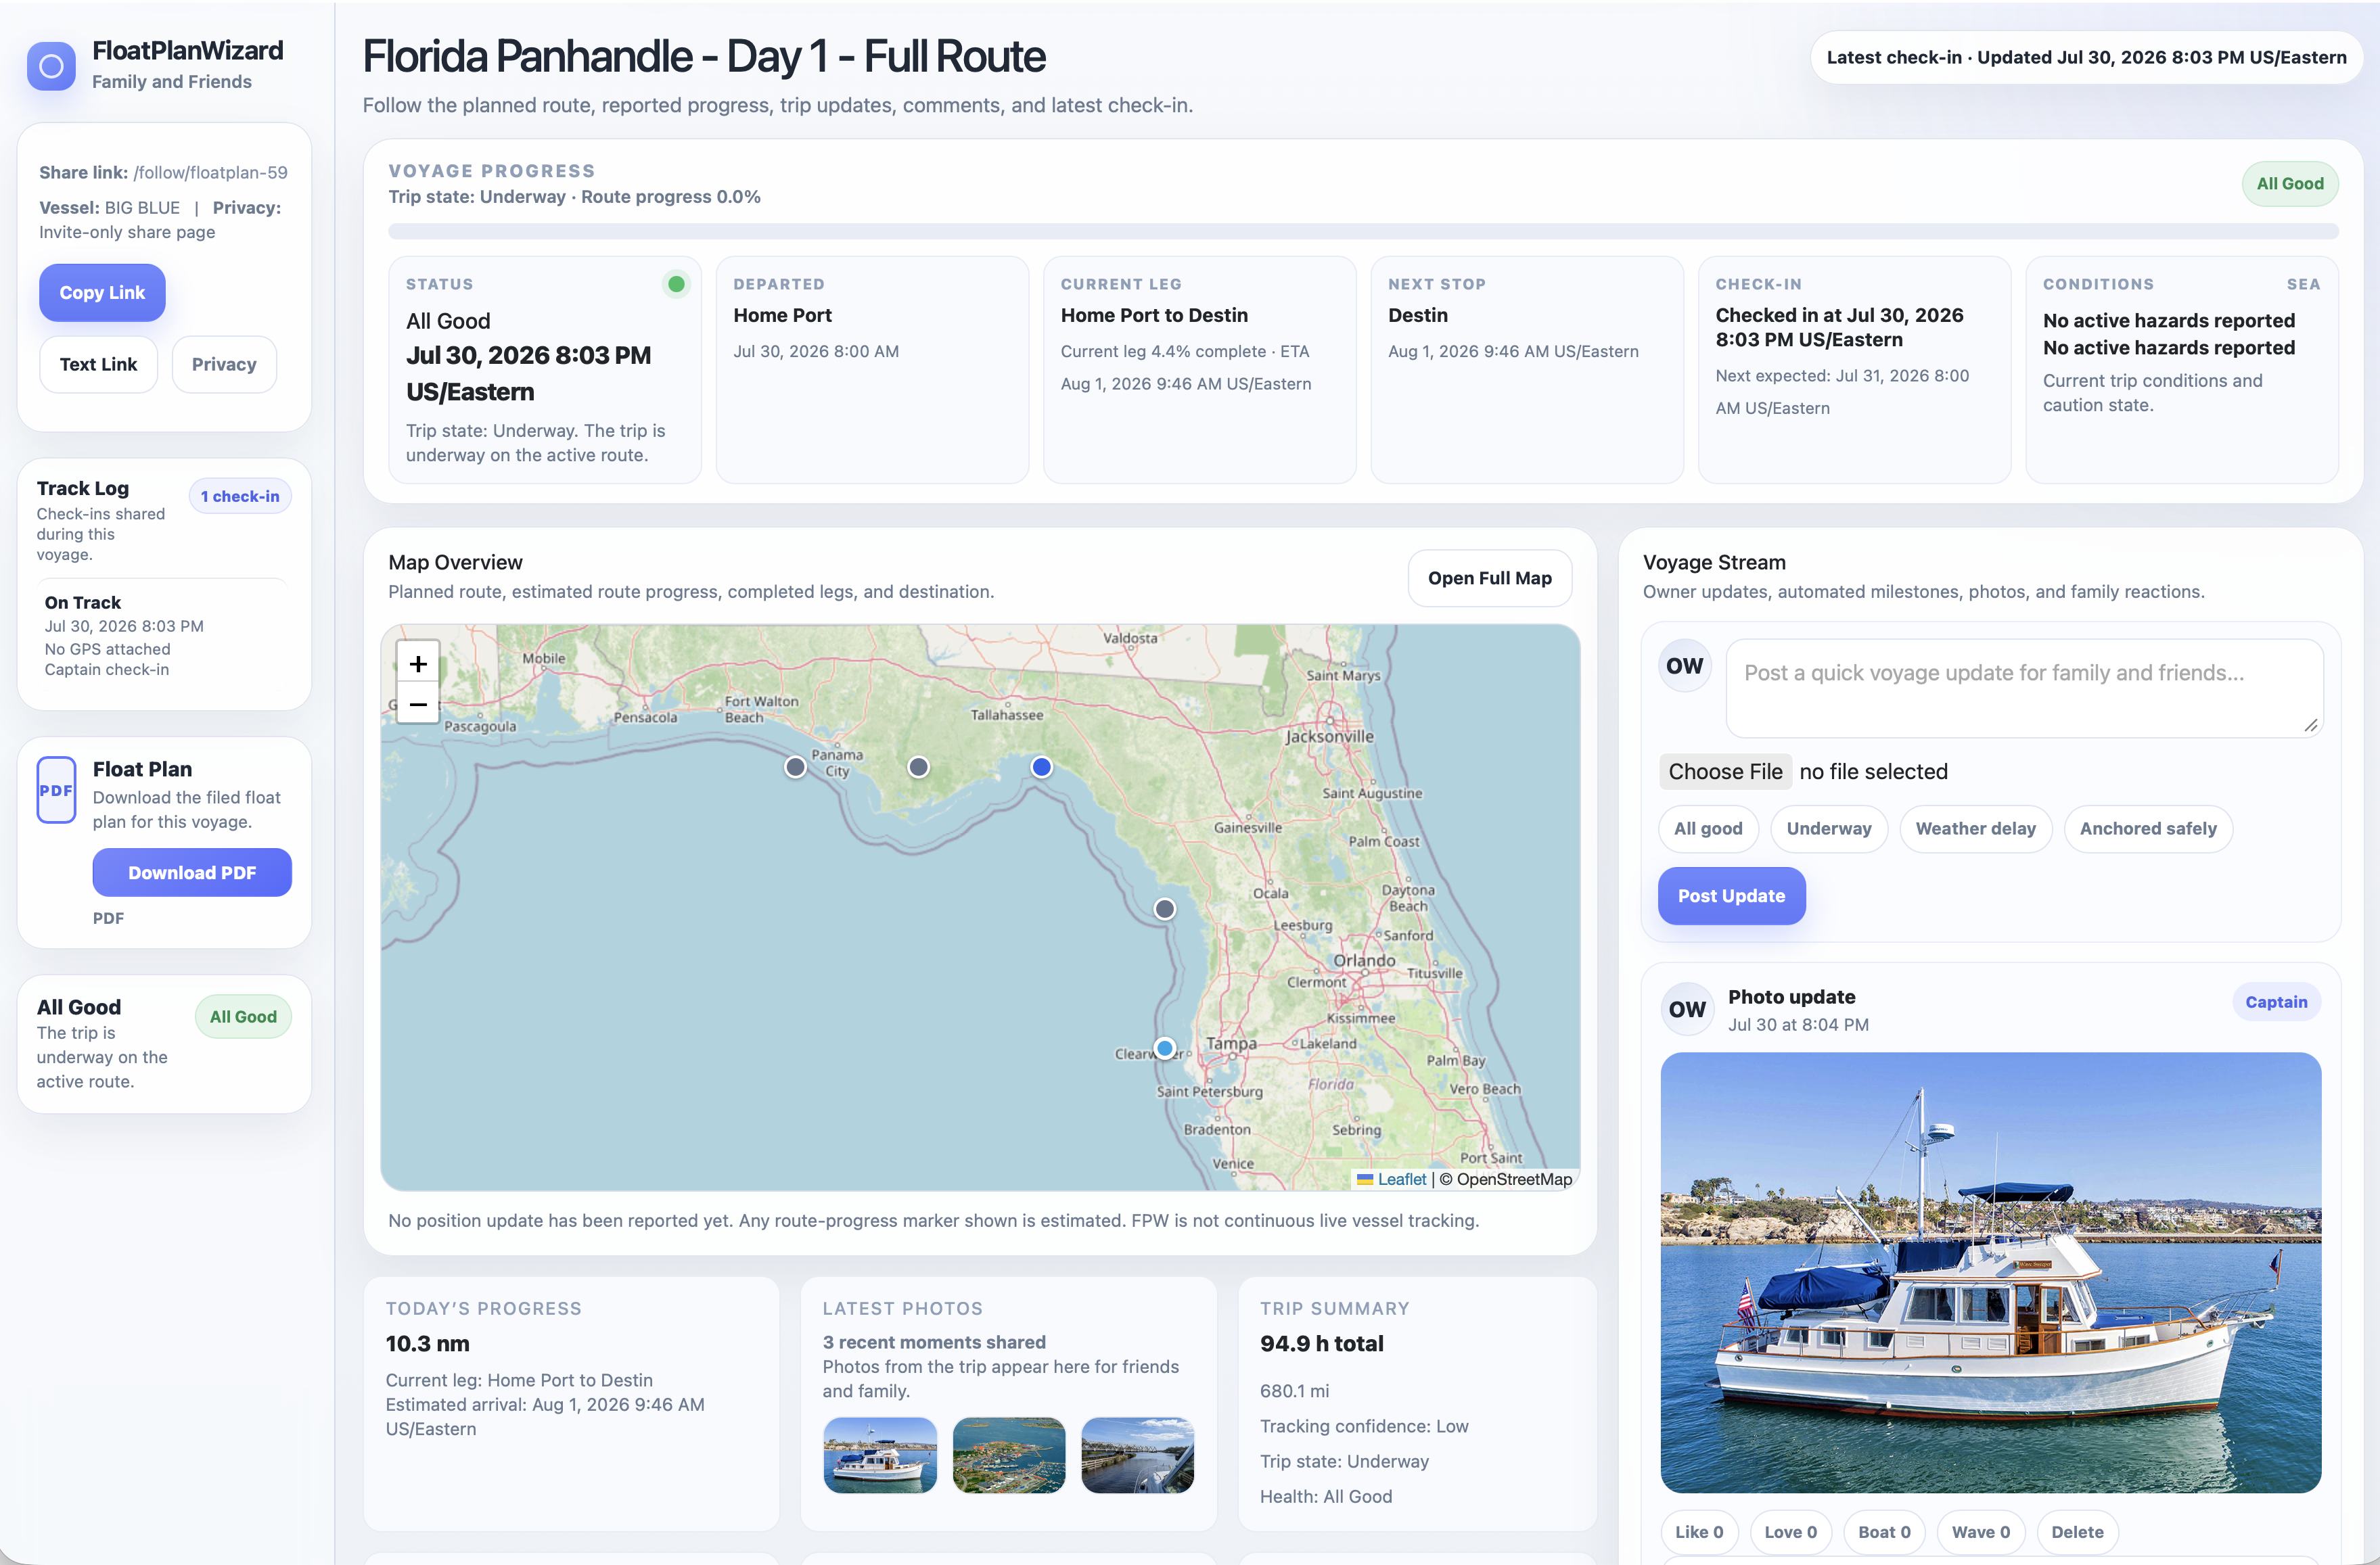
Task: Open the first boat photo thumbnail
Action: 880,1455
